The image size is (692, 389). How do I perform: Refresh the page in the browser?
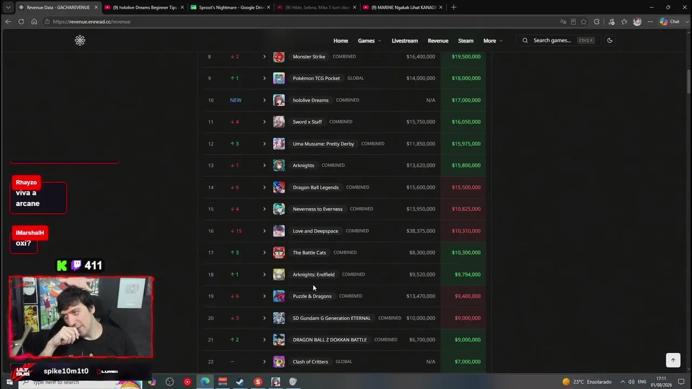click(21, 22)
